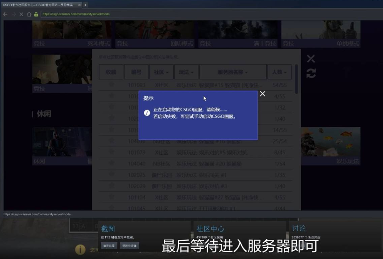383x259 pixels.
Task: Go back with the browser back arrow
Action: pos(5,14)
